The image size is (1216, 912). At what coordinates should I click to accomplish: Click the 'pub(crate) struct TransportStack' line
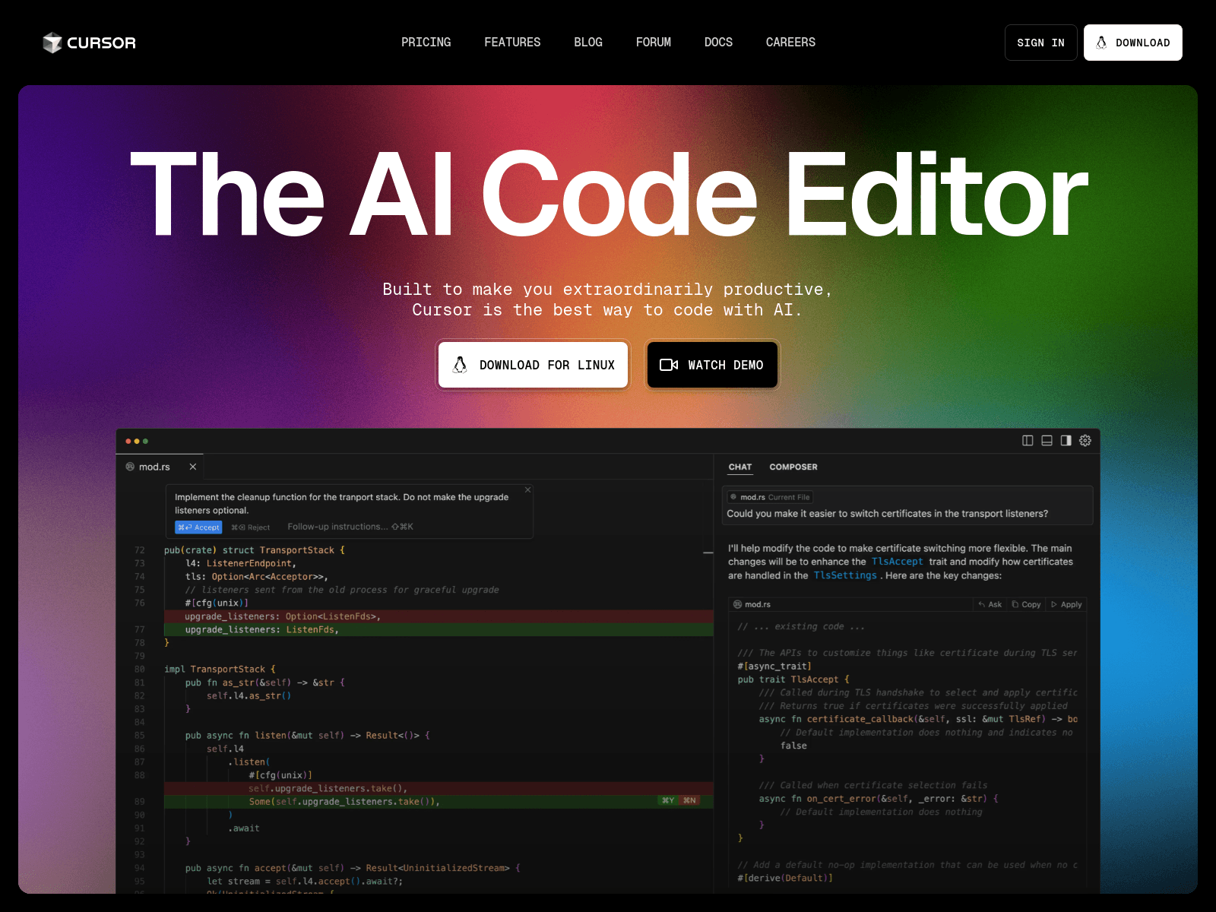[x=255, y=550]
